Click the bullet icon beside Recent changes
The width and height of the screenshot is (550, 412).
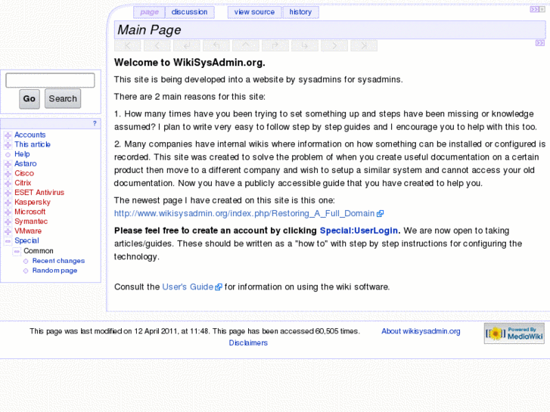26,262
